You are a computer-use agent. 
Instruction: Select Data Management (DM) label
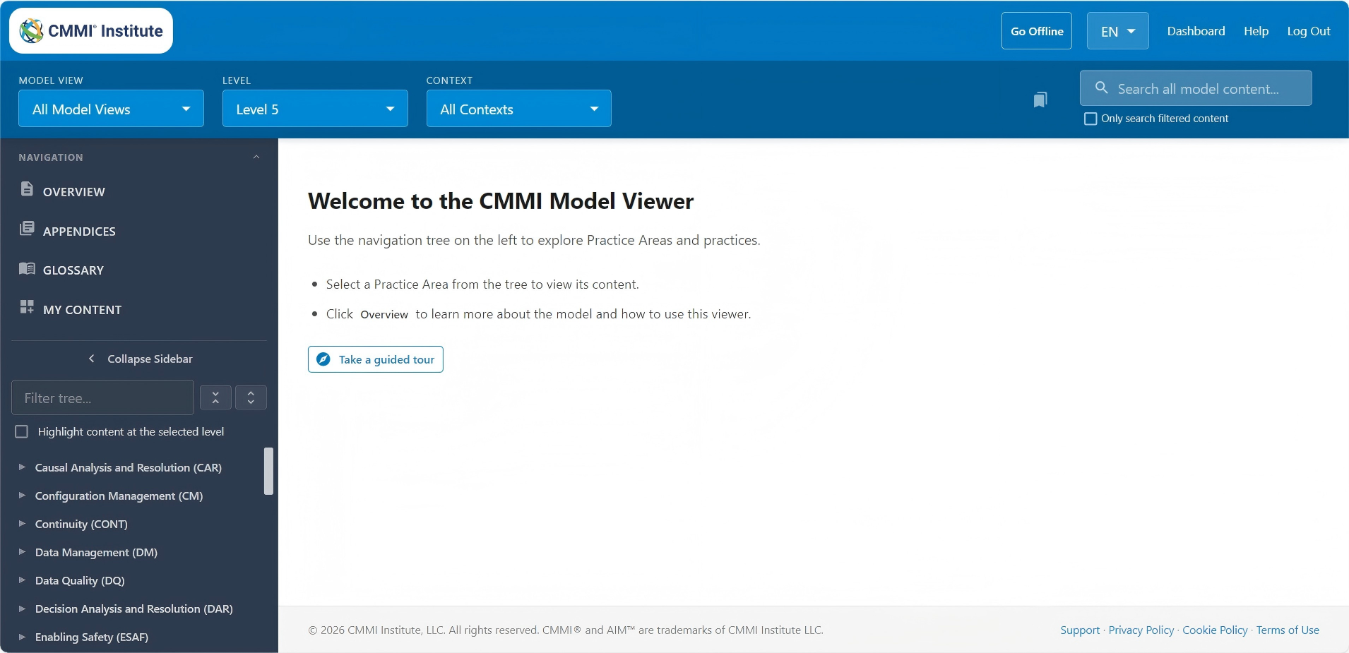point(96,552)
